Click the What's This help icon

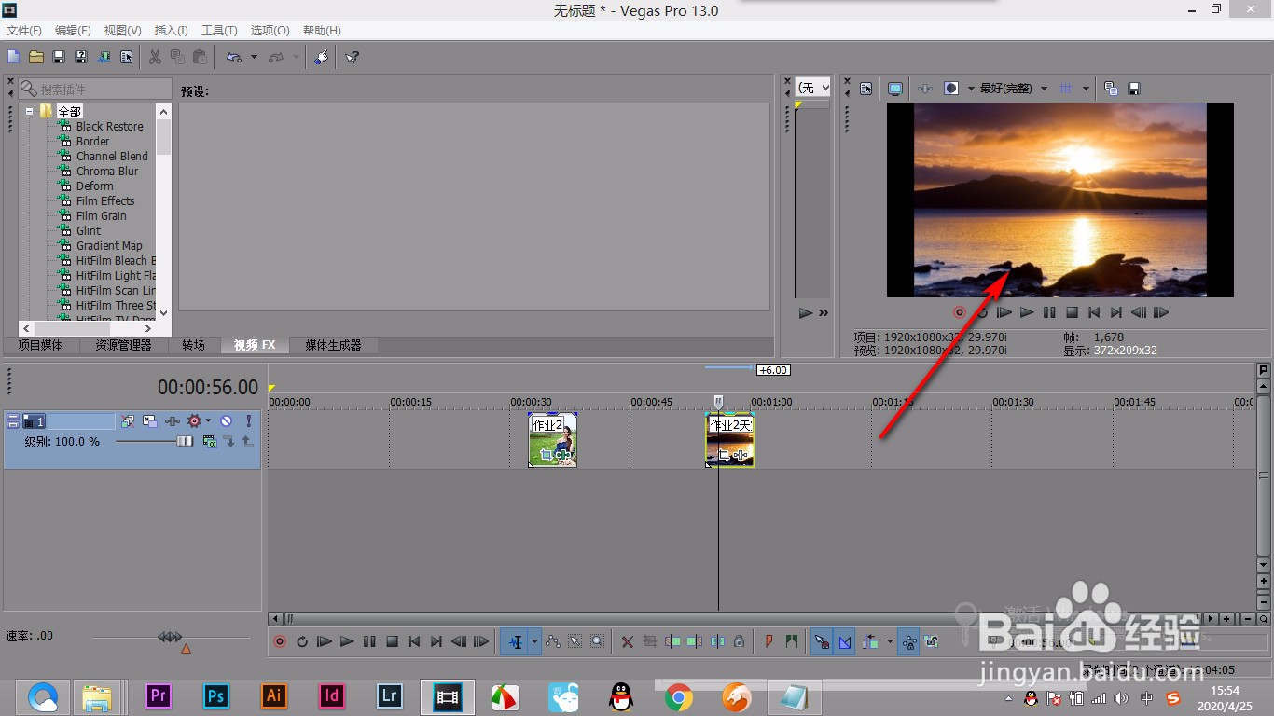click(352, 57)
